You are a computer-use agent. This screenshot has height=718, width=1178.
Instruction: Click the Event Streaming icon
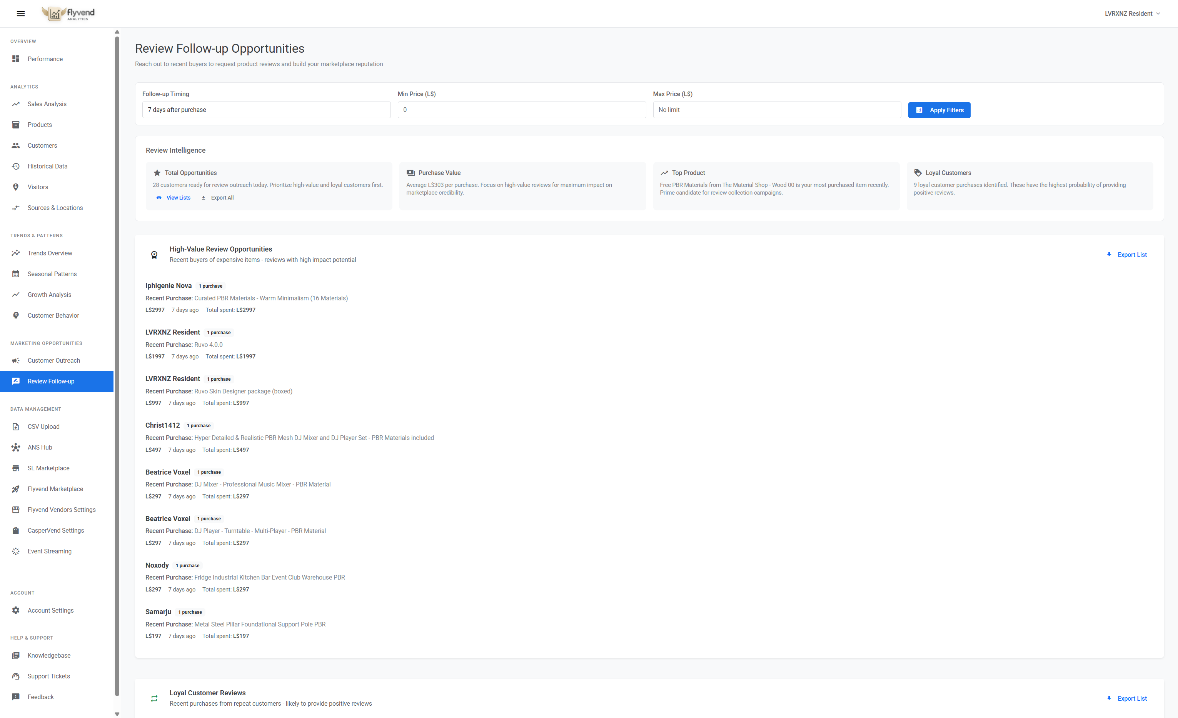16,551
